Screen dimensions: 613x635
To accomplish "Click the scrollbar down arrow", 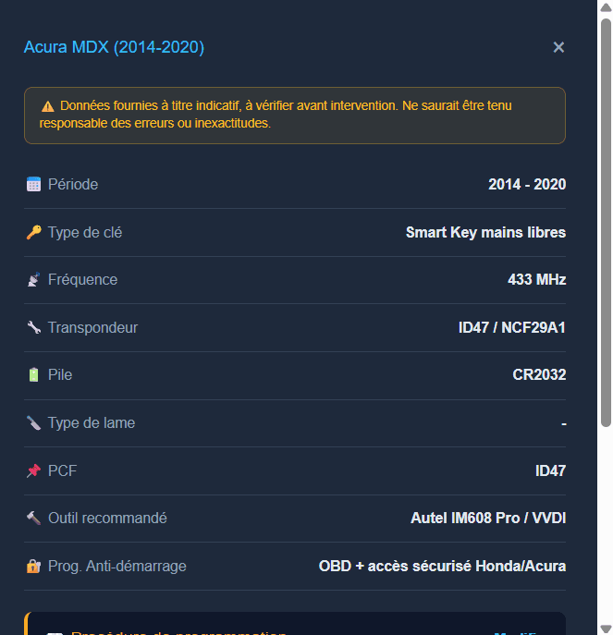I will tap(606, 629).
